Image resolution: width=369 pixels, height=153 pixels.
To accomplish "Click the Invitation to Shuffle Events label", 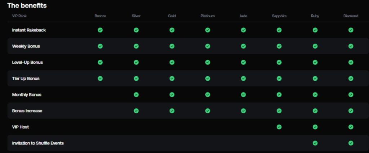I will (x=38, y=143).
